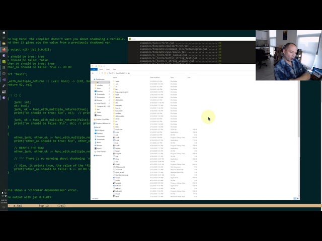Open the Windows Start menu
The width and height of the screenshot is (322, 241).
[x=4, y=33]
